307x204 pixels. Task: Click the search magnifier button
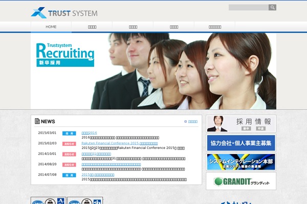click(273, 8)
